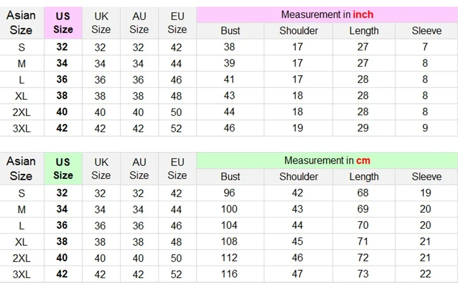Click bold US size 40 in inch table
This screenshot has width=458, height=288.
(62, 112)
